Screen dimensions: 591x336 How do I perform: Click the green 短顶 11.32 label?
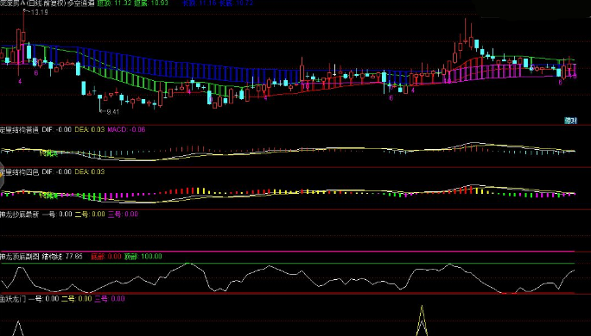[x=115, y=3]
